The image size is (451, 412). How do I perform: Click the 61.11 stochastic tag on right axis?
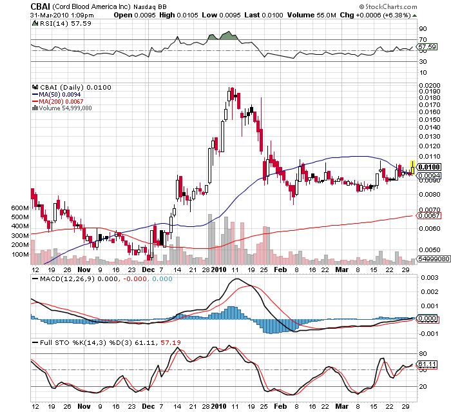(x=427, y=364)
